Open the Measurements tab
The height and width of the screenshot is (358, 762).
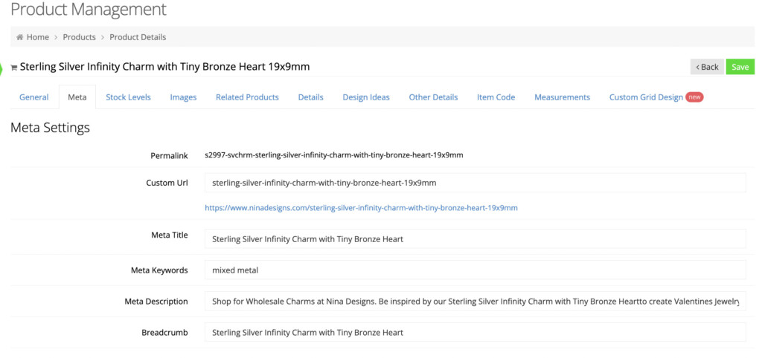pyautogui.click(x=563, y=97)
